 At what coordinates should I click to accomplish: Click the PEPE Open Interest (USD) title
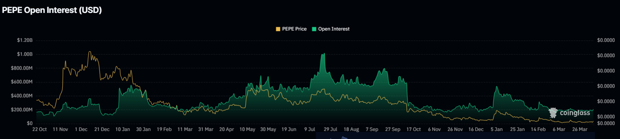point(52,10)
